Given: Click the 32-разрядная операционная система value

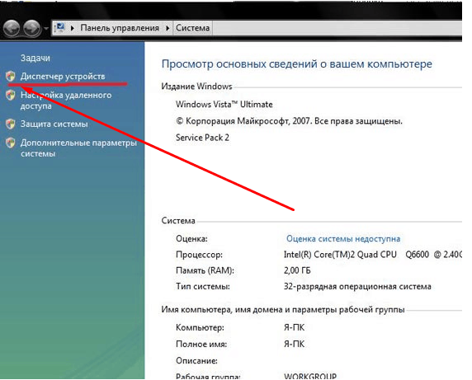Looking at the screenshot, I should click(357, 286).
